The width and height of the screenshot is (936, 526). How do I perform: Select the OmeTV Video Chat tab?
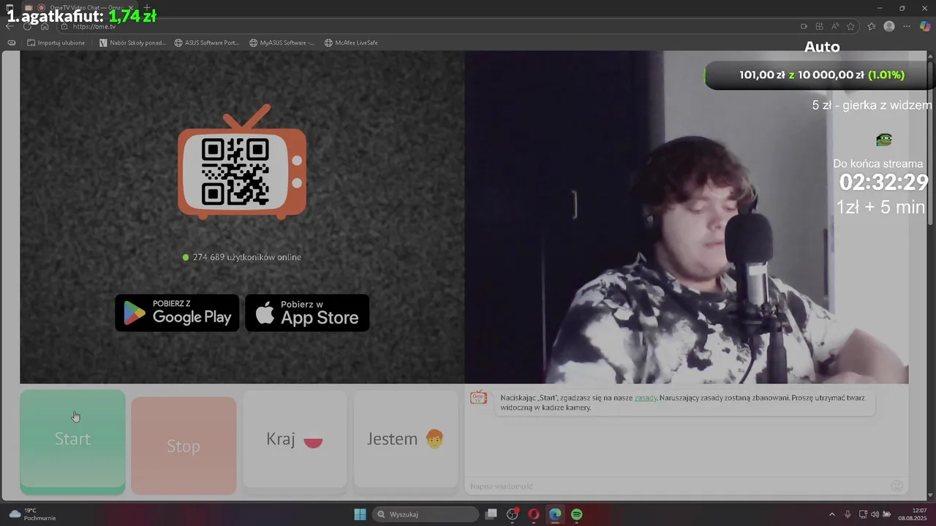(80, 8)
